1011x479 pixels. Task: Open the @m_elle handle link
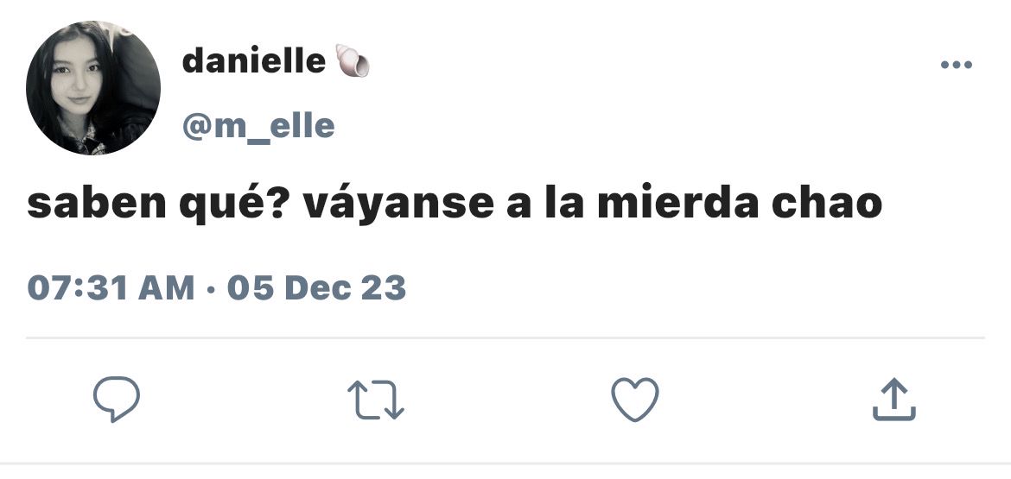tap(258, 125)
